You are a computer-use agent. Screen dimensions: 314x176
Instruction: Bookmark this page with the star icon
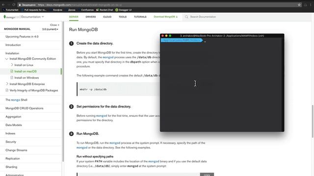click(x=299, y=5)
